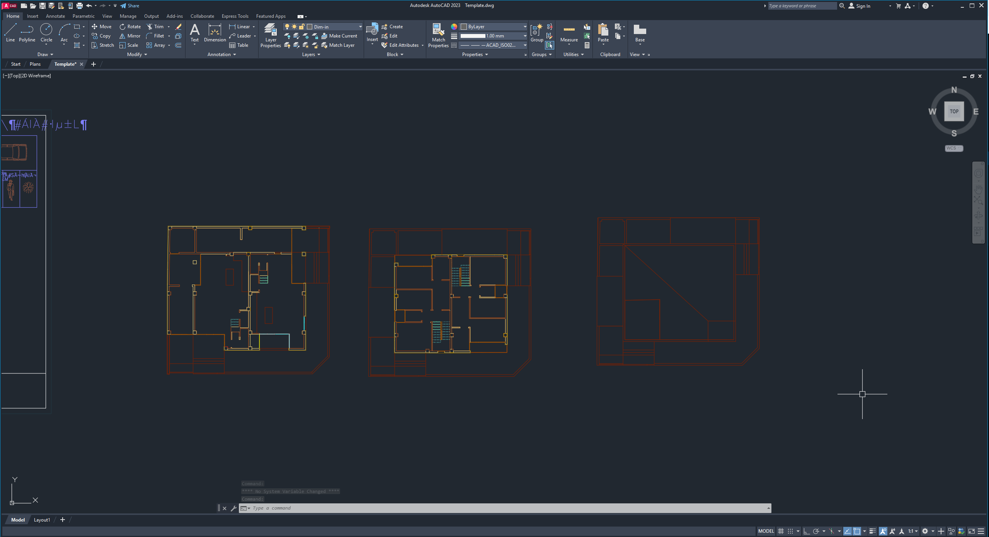Image resolution: width=989 pixels, height=537 pixels.
Task: Click the keyword search box
Action: pos(802,6)
